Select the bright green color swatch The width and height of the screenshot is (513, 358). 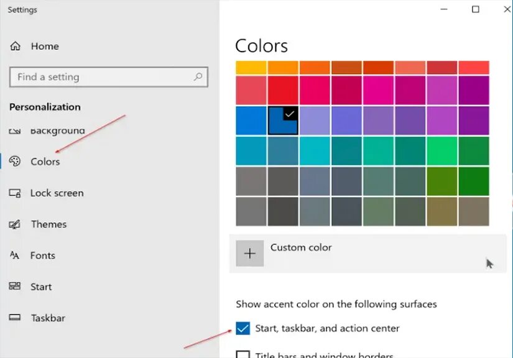click(x=442, y=151)
